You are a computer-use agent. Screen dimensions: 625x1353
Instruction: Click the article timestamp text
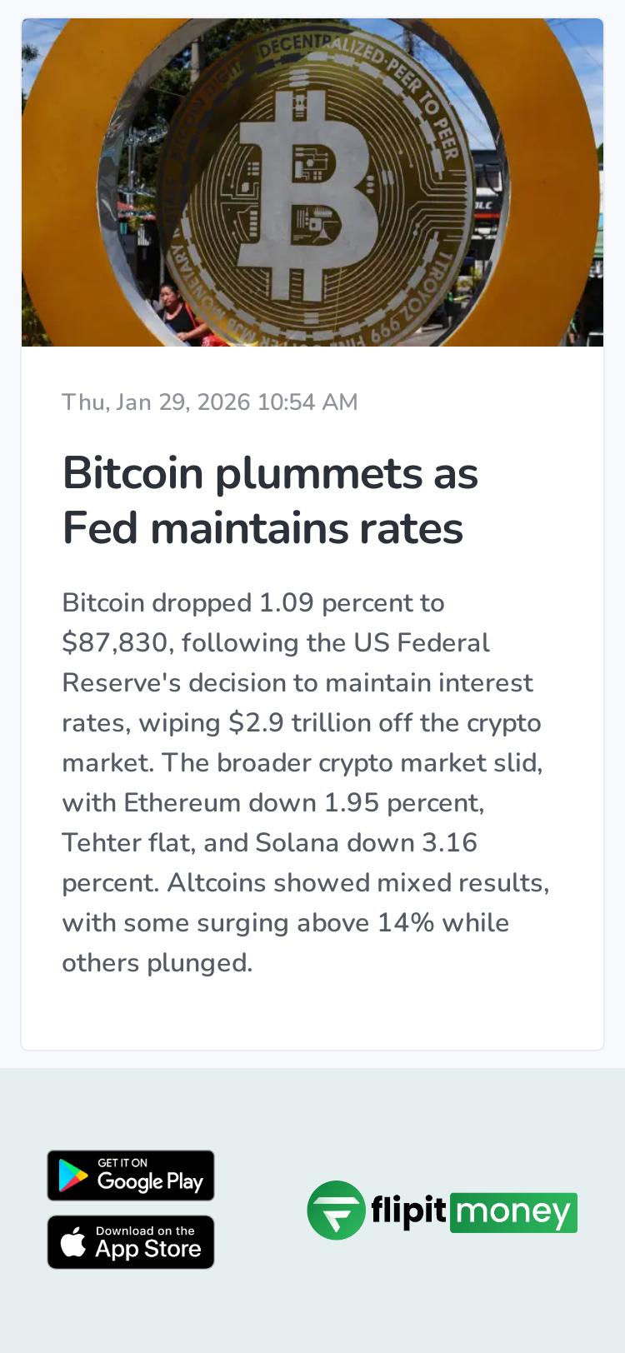click(x=210, y=402)
